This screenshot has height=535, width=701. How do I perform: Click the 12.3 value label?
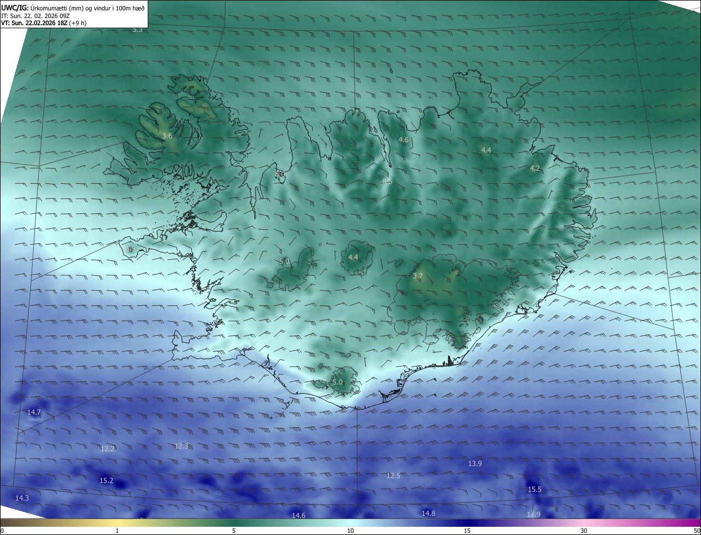point(181,446)
